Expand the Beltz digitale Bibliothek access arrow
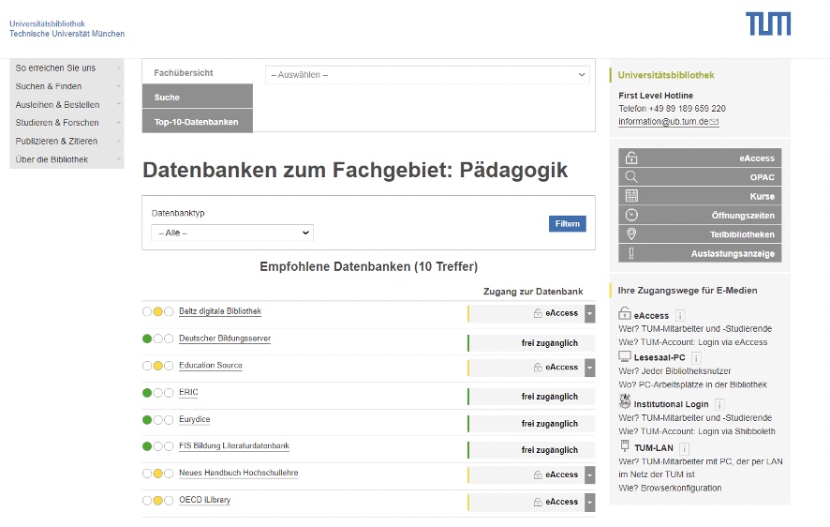 tap(589, 313)
